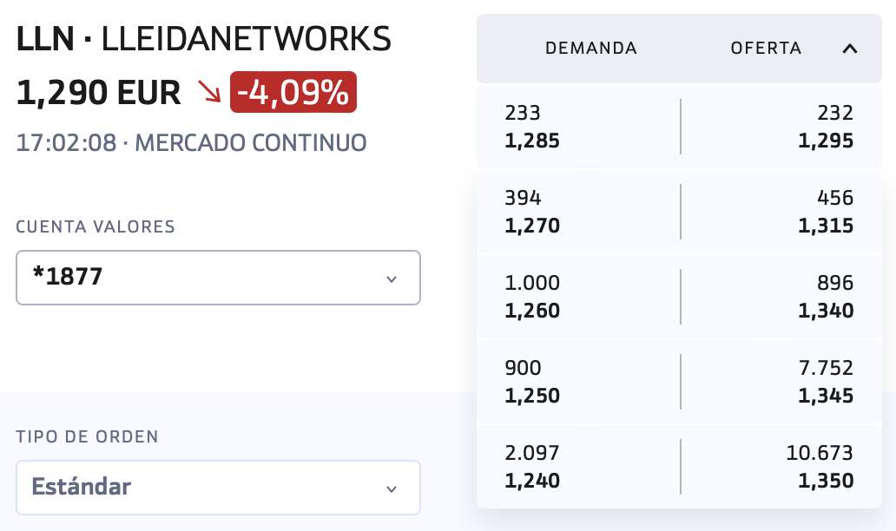Select bid price 1,250
This screenshot has width=896, height=531.
pos(532,396)
